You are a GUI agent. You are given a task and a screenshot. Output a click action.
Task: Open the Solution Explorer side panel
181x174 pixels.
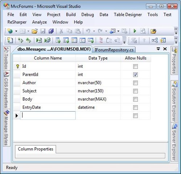click(174, 101)
